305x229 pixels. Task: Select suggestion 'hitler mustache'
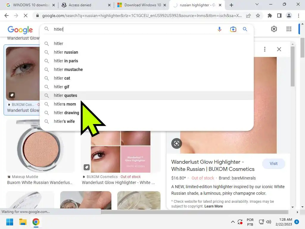tap(147, 69)
